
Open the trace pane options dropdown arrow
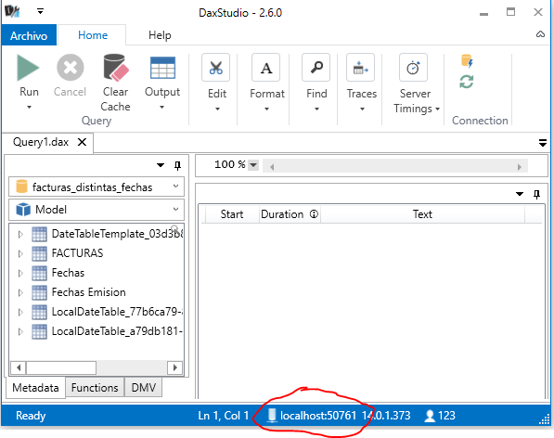[520, 194]
